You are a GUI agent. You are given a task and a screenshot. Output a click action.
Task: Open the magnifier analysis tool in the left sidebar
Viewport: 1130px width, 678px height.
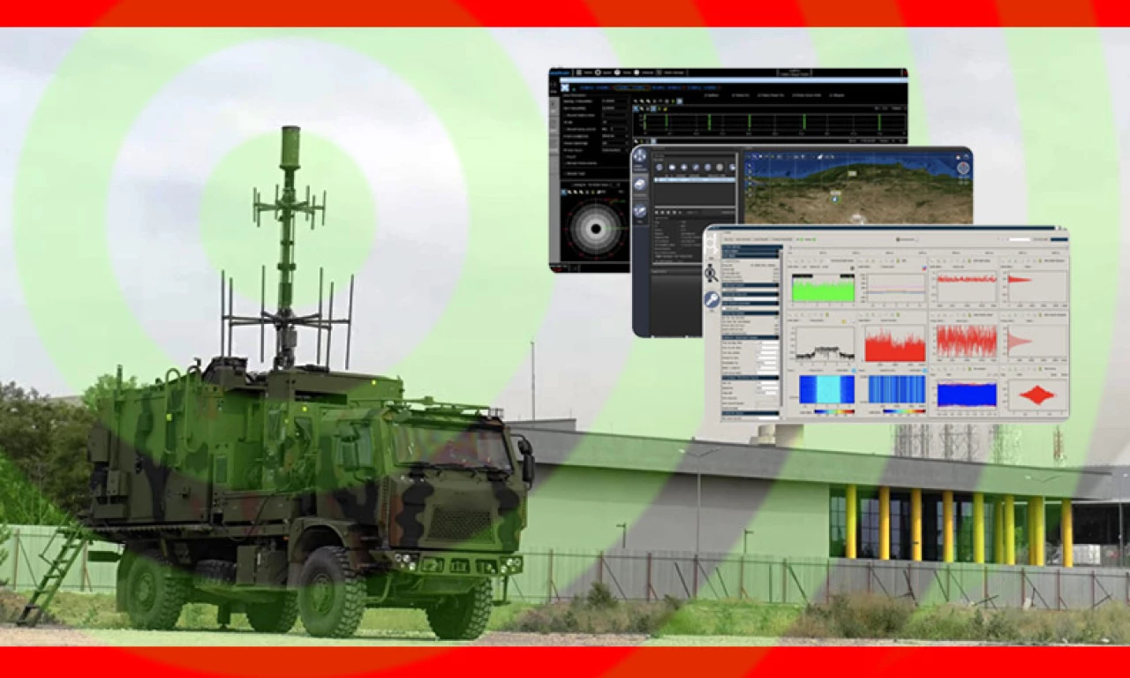[x=712, y=273]
